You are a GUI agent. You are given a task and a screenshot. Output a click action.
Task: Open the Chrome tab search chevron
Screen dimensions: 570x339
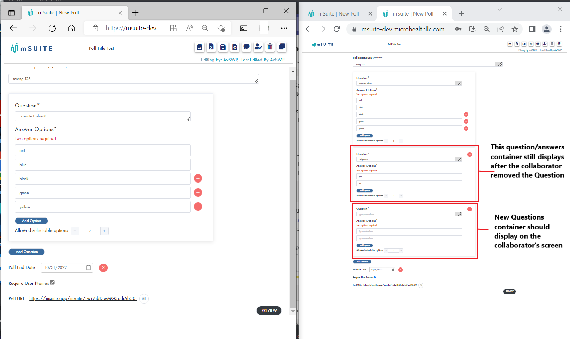[500, 10]
